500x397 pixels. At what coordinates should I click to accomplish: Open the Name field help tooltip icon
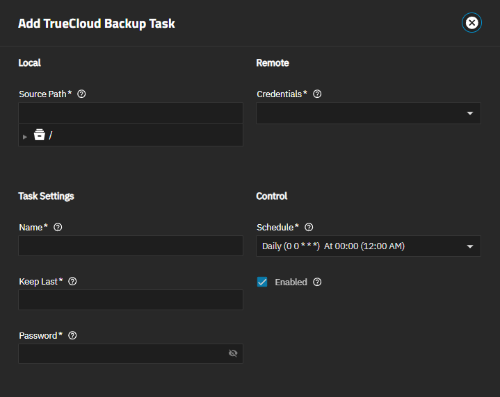(x=58, y=228)
